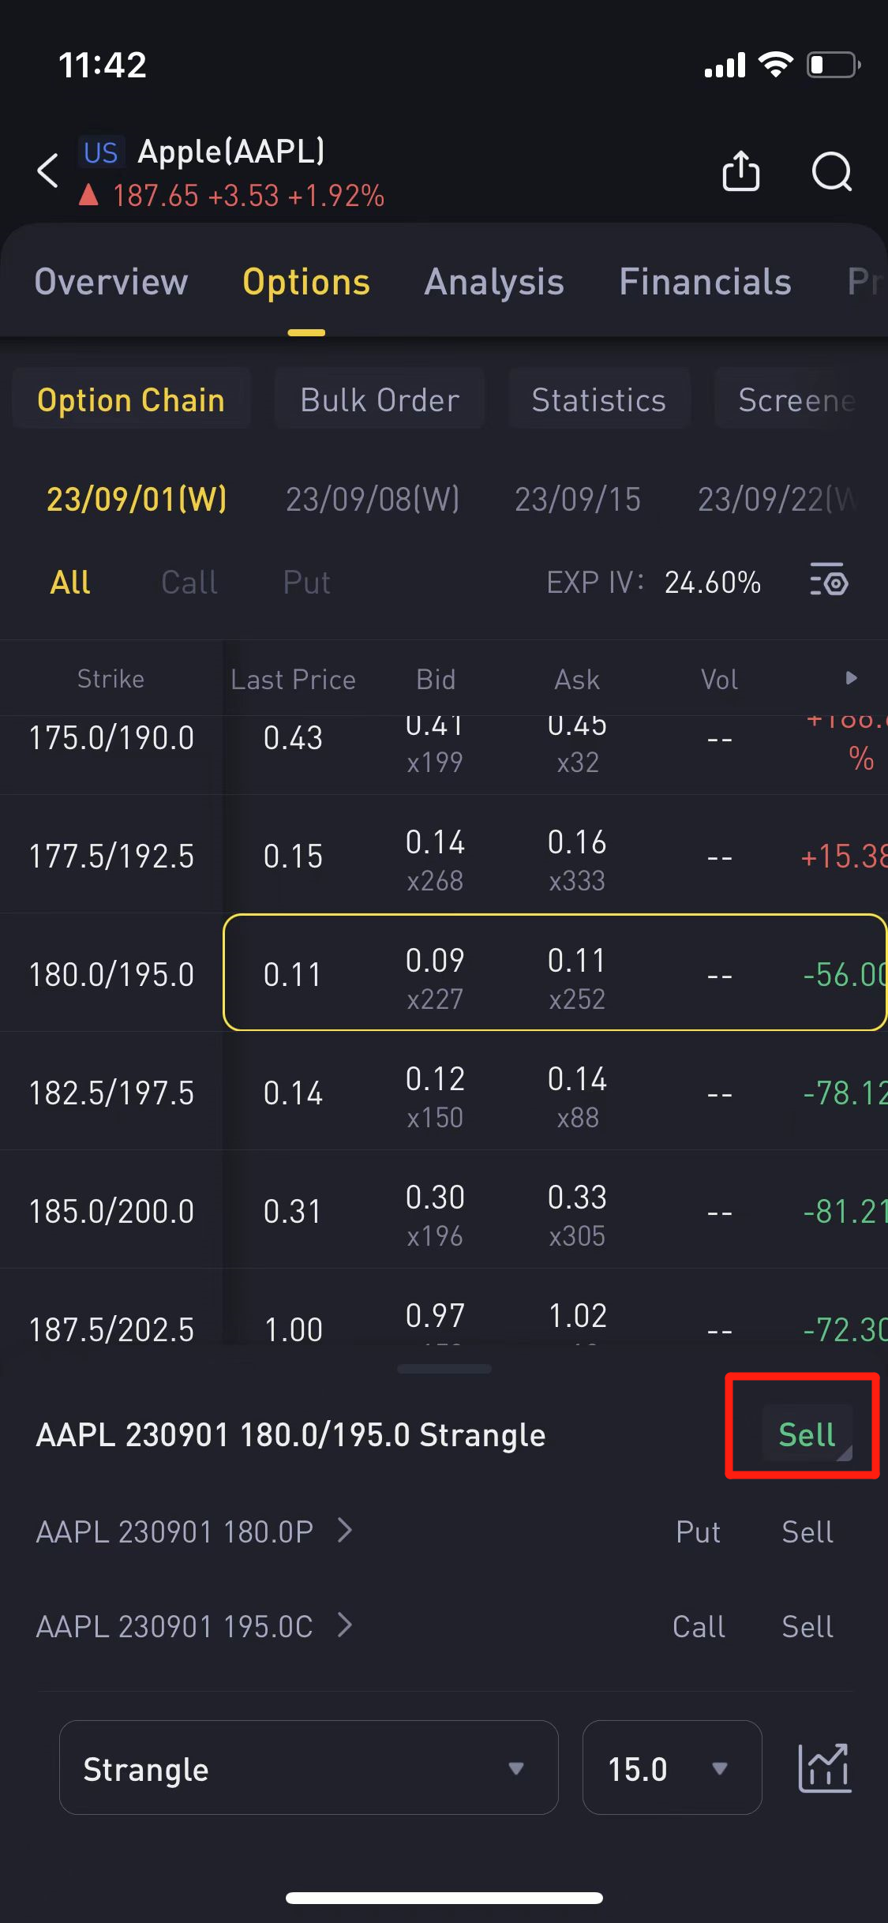Open the profit/loss chart icon
Screen dimensions: 888x1923
pos(824,1768)
